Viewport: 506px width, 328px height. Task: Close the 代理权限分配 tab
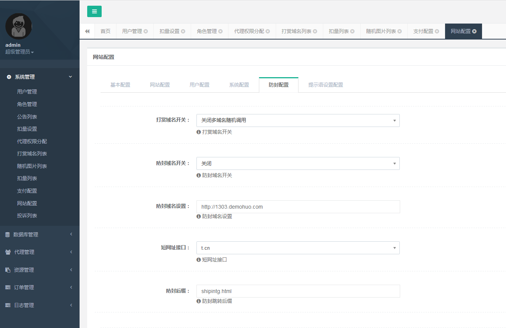(268, 31)
